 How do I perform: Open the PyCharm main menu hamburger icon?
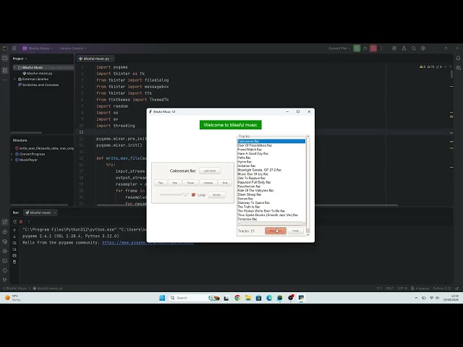(14, 48)
